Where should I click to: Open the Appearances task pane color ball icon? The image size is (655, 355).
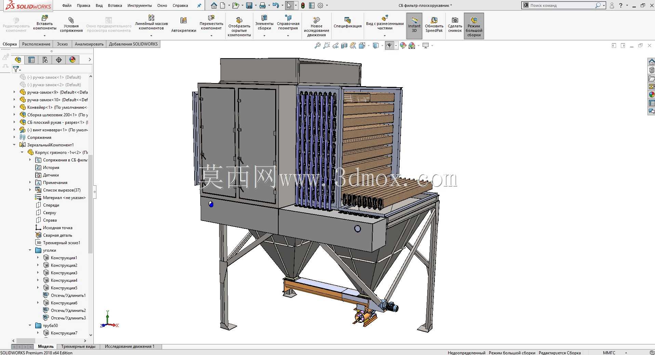652,95
